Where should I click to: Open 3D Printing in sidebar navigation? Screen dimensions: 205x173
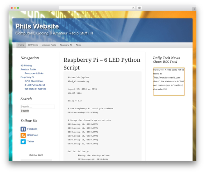(26, 65)
